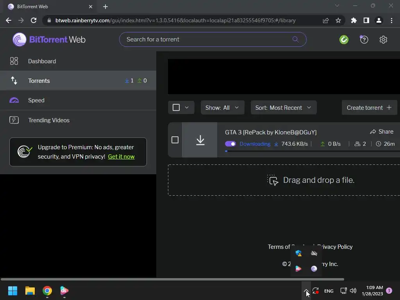
Task: Open File Explorer from the taskbar
Action: point(30,291)
